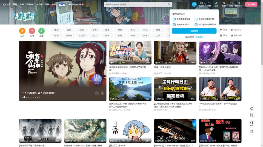Open the 日常 OP video thumbnail
The image size is (263, 147).
[x=130, y=131]
